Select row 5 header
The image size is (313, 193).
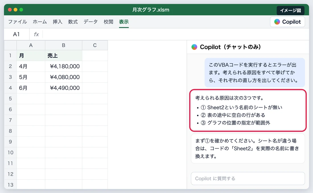[x=10, y=98]
